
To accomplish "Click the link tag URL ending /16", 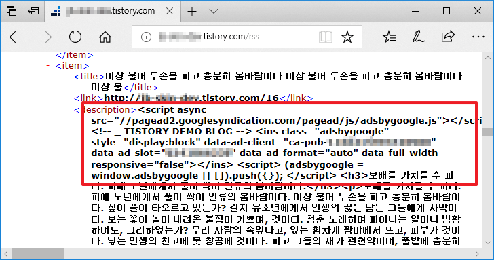I will tap(191, 98).
